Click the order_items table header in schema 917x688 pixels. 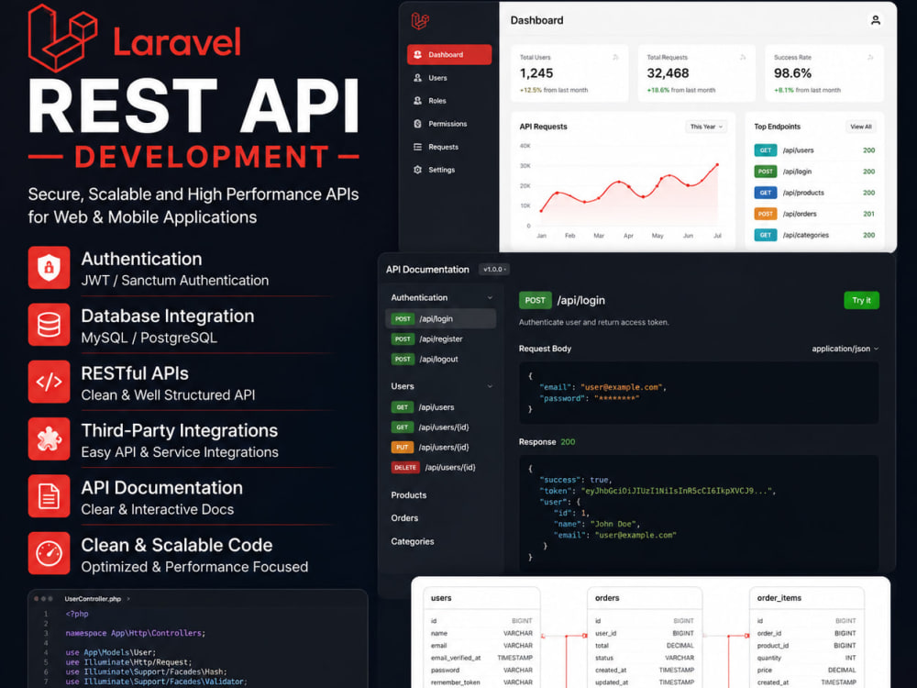tap(807, 598)
